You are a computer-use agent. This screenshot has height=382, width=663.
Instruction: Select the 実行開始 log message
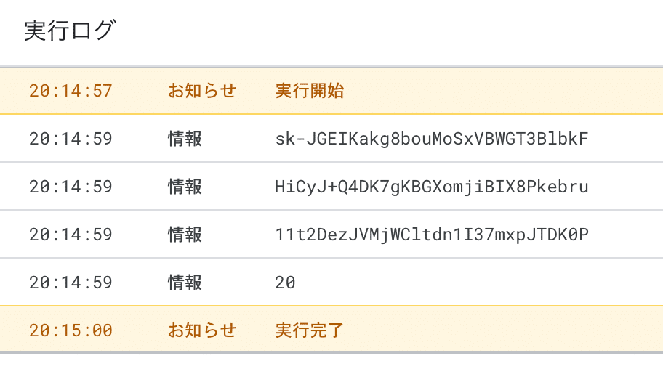(310, 91)
